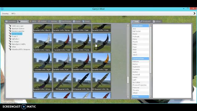197x111 pixels.
Task: Switch to the Tools tab
Action: click(135, 21)
